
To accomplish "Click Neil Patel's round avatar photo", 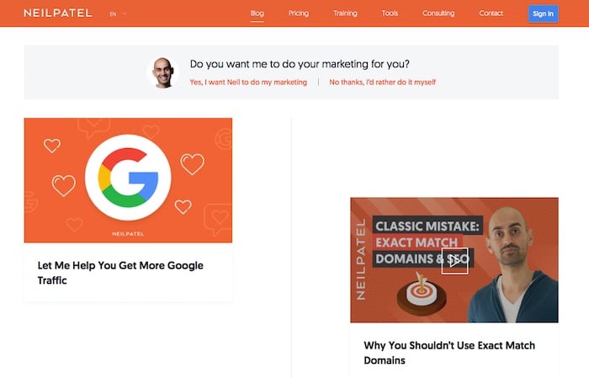I will [x=163, y=72].
